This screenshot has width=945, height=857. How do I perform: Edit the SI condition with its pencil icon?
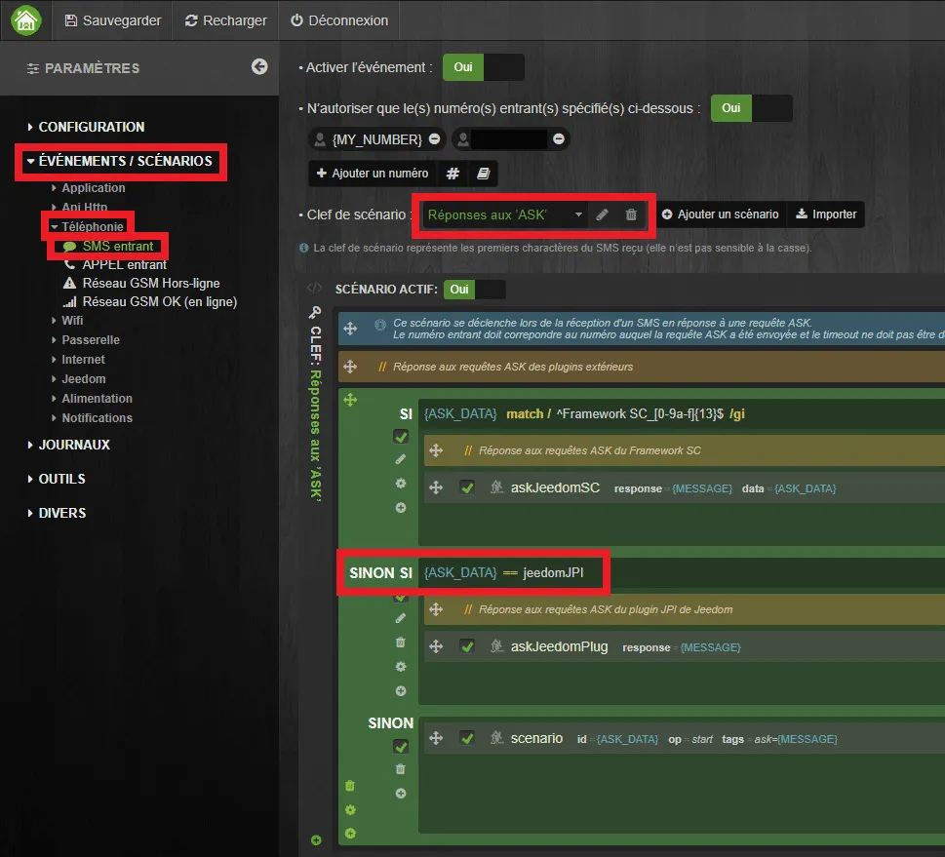pos(400,460)
